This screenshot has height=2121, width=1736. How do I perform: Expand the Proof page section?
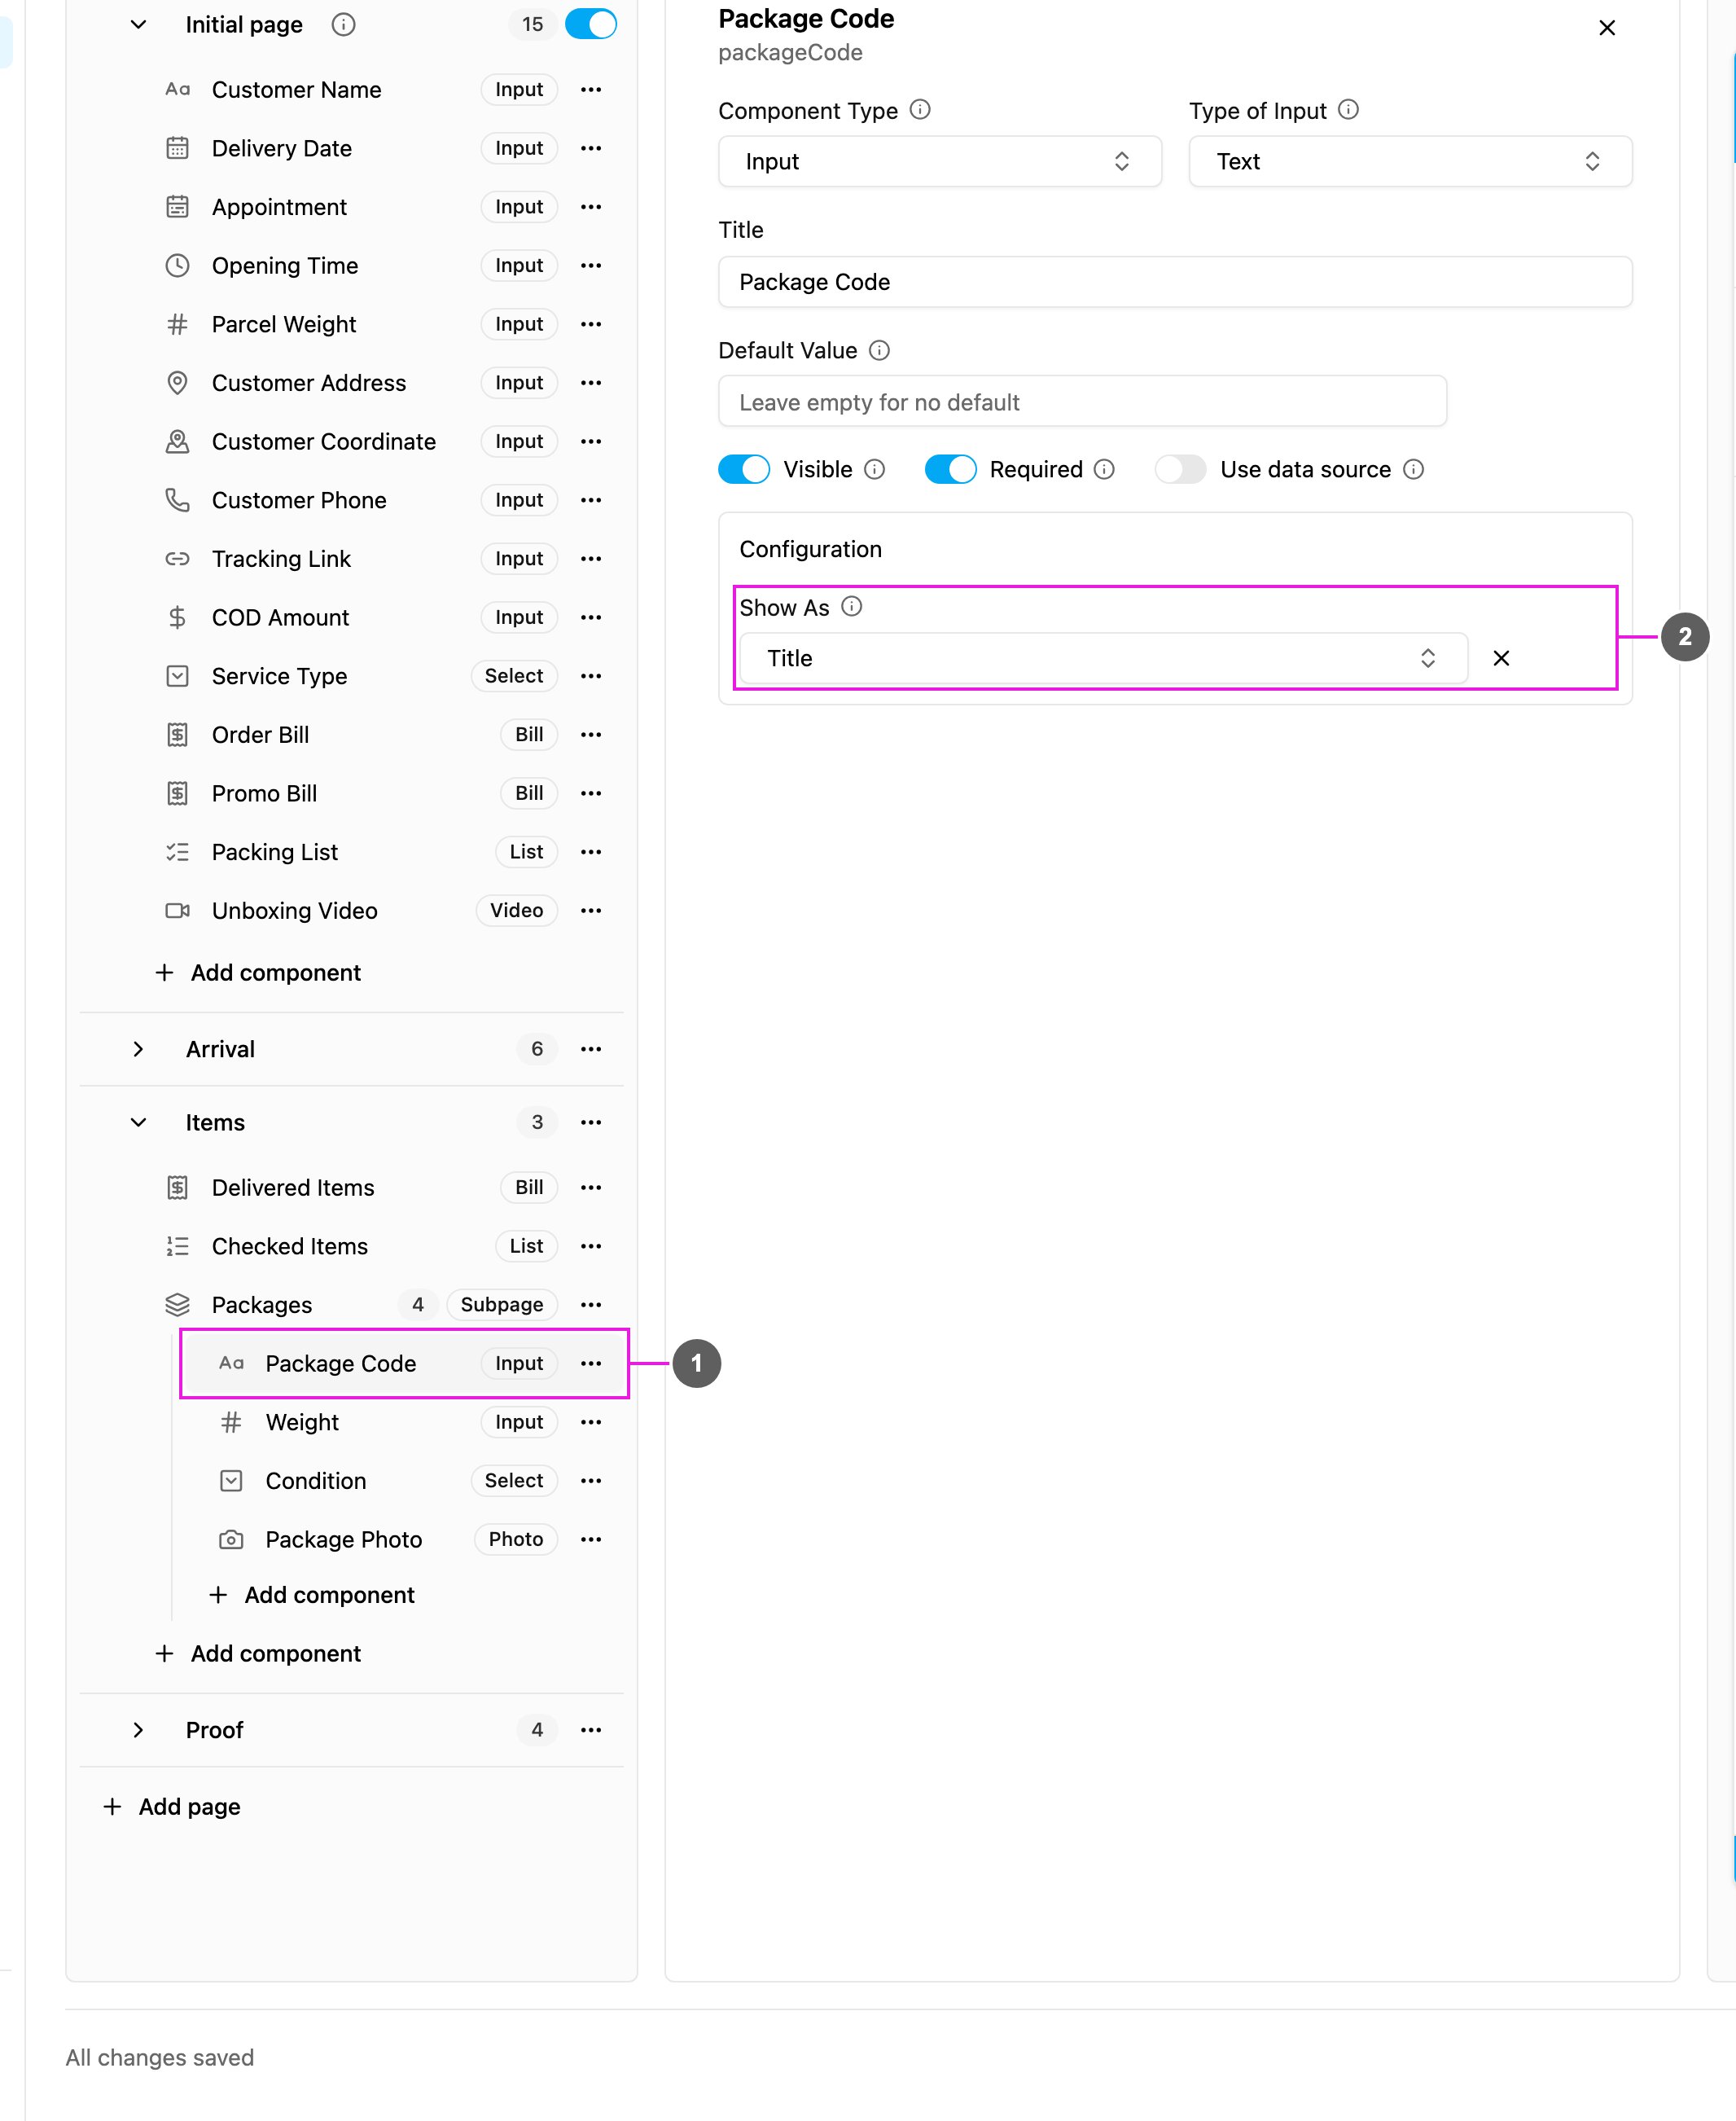coord(139,1730)
